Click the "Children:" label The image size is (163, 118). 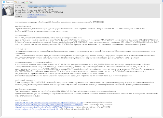[x=18, y=14]
